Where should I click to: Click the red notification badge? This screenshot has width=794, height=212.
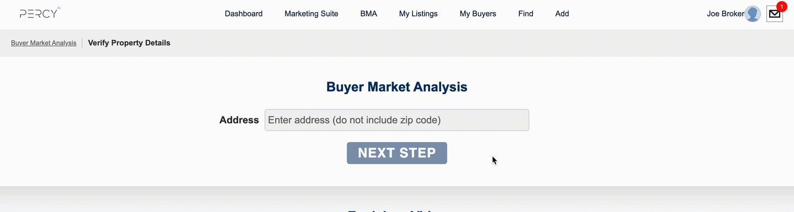(781, 7)
